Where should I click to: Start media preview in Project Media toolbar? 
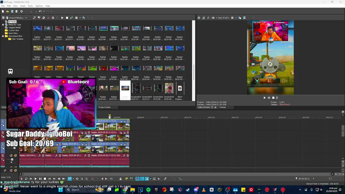click(x=62, y=18)
